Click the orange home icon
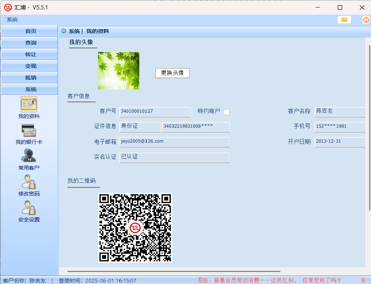The height and width of the screenshot is (284, 371). 366,20
